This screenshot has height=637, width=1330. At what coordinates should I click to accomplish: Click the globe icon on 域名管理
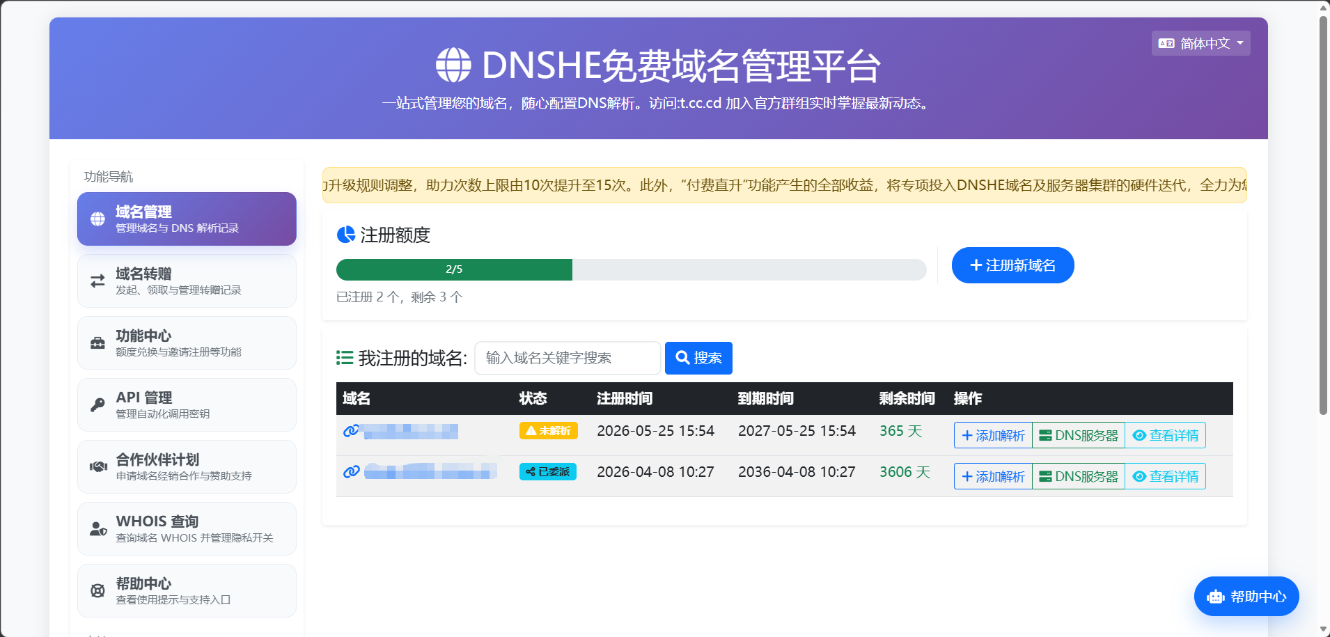[x=97, y=219]
